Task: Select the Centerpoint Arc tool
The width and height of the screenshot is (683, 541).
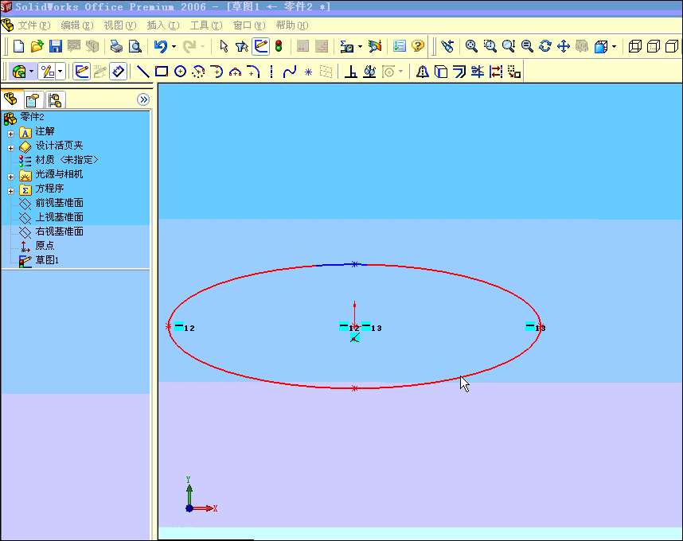Action: click(x=199, y=72)
